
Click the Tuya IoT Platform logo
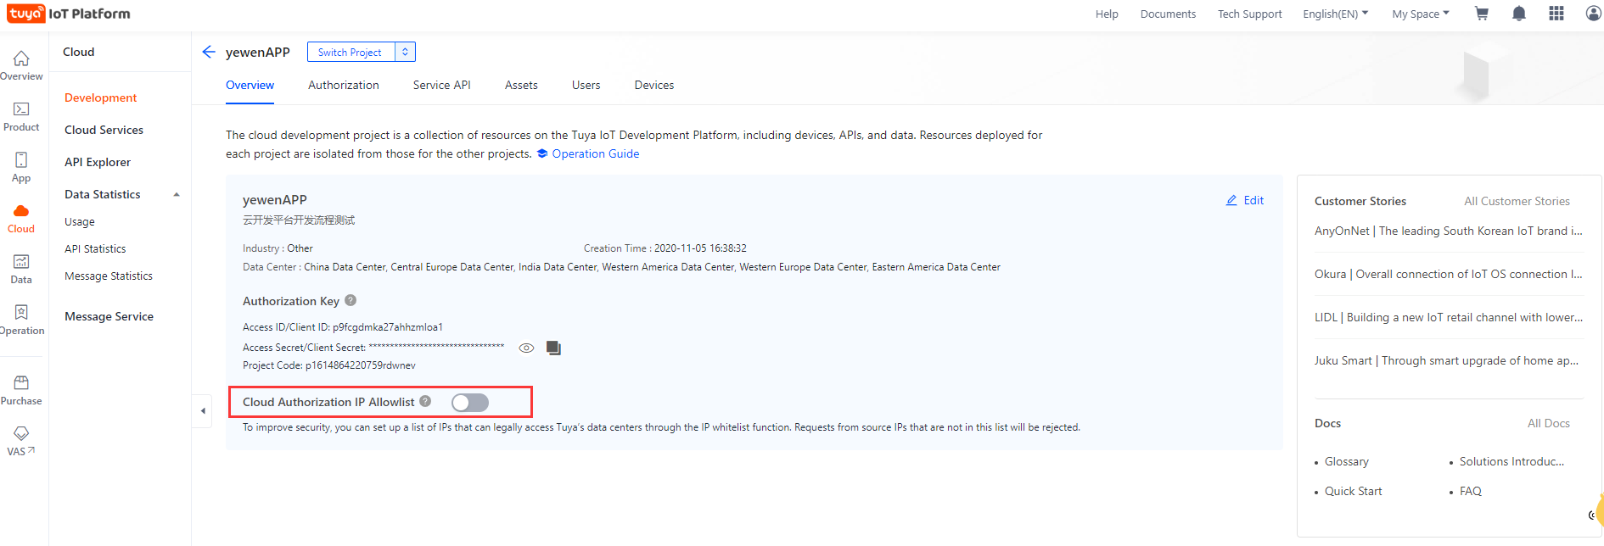pyautogui.click(x=69, y=14)
